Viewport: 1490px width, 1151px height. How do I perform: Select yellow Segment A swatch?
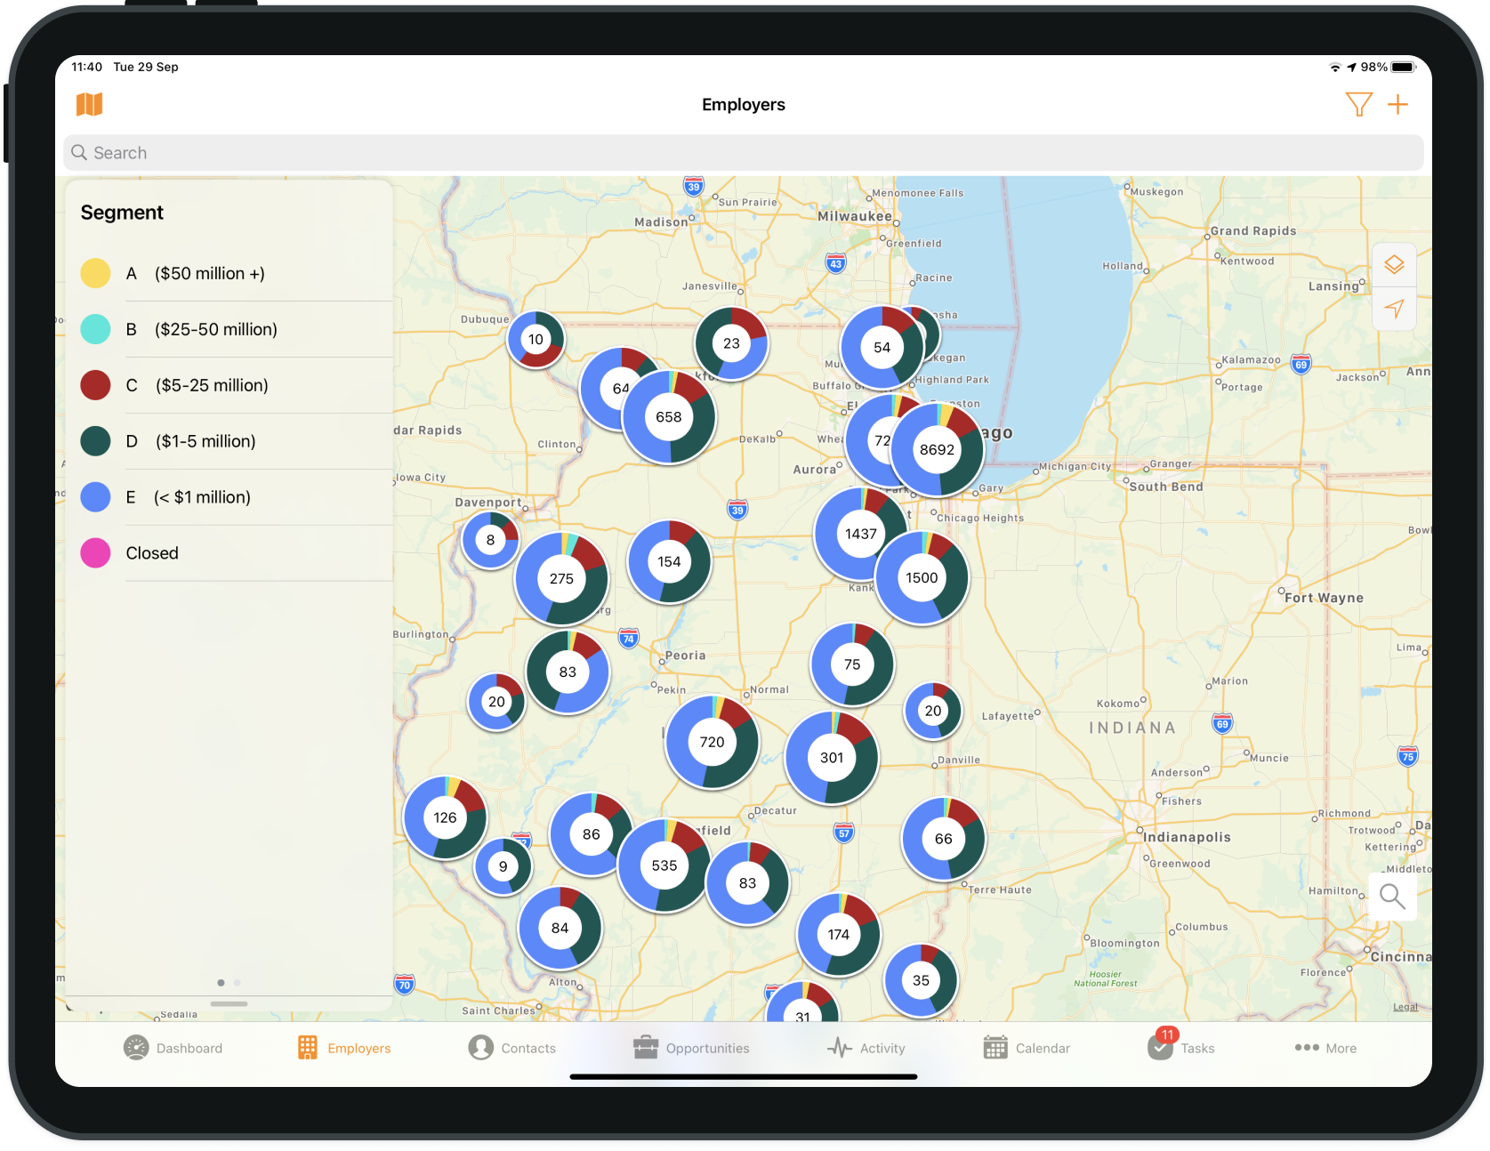pos(95,273)
